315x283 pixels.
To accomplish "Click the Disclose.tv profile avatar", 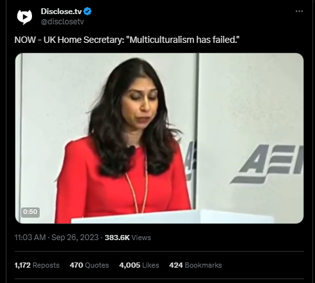I will pos(24,17).
